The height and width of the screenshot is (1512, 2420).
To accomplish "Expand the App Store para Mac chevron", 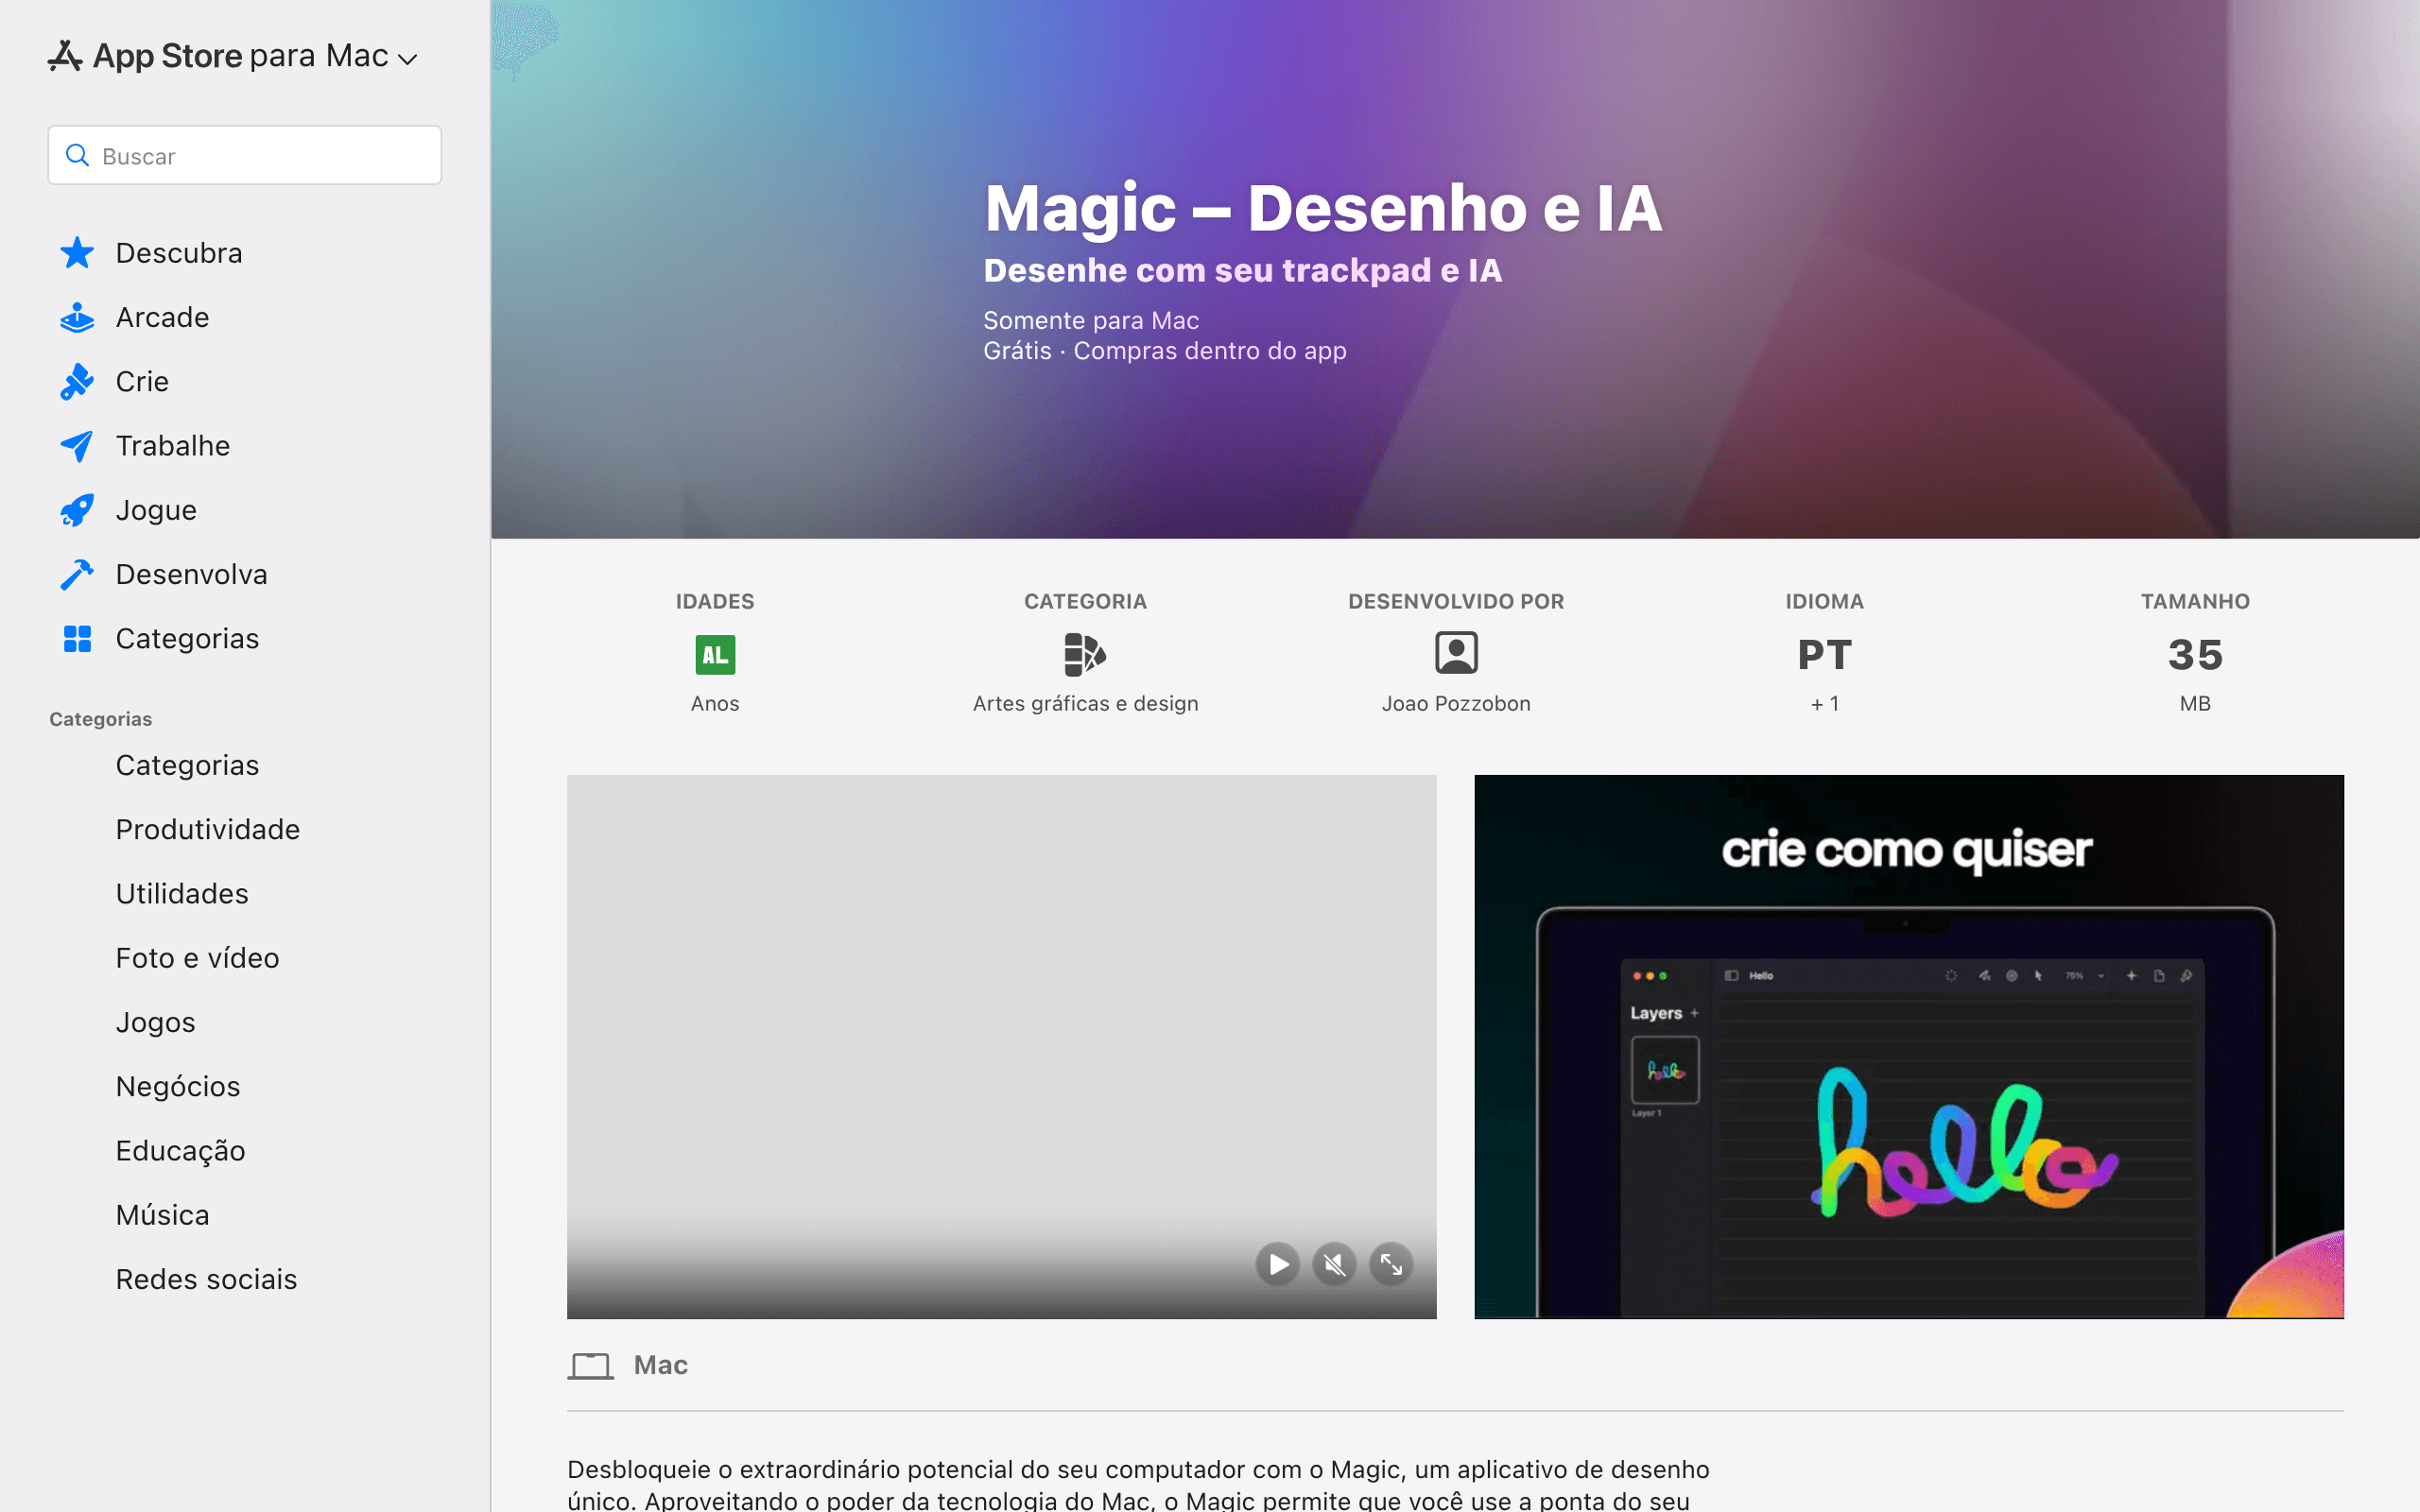I will [x=407, y=59].
